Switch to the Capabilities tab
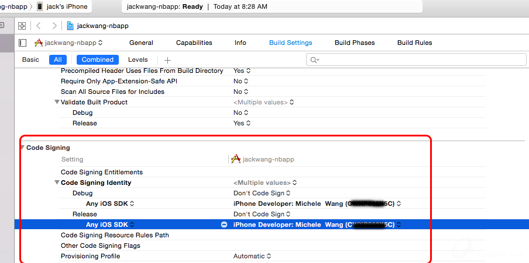The width and height of the screenshot is (529, 263). [x=194, y=43]
